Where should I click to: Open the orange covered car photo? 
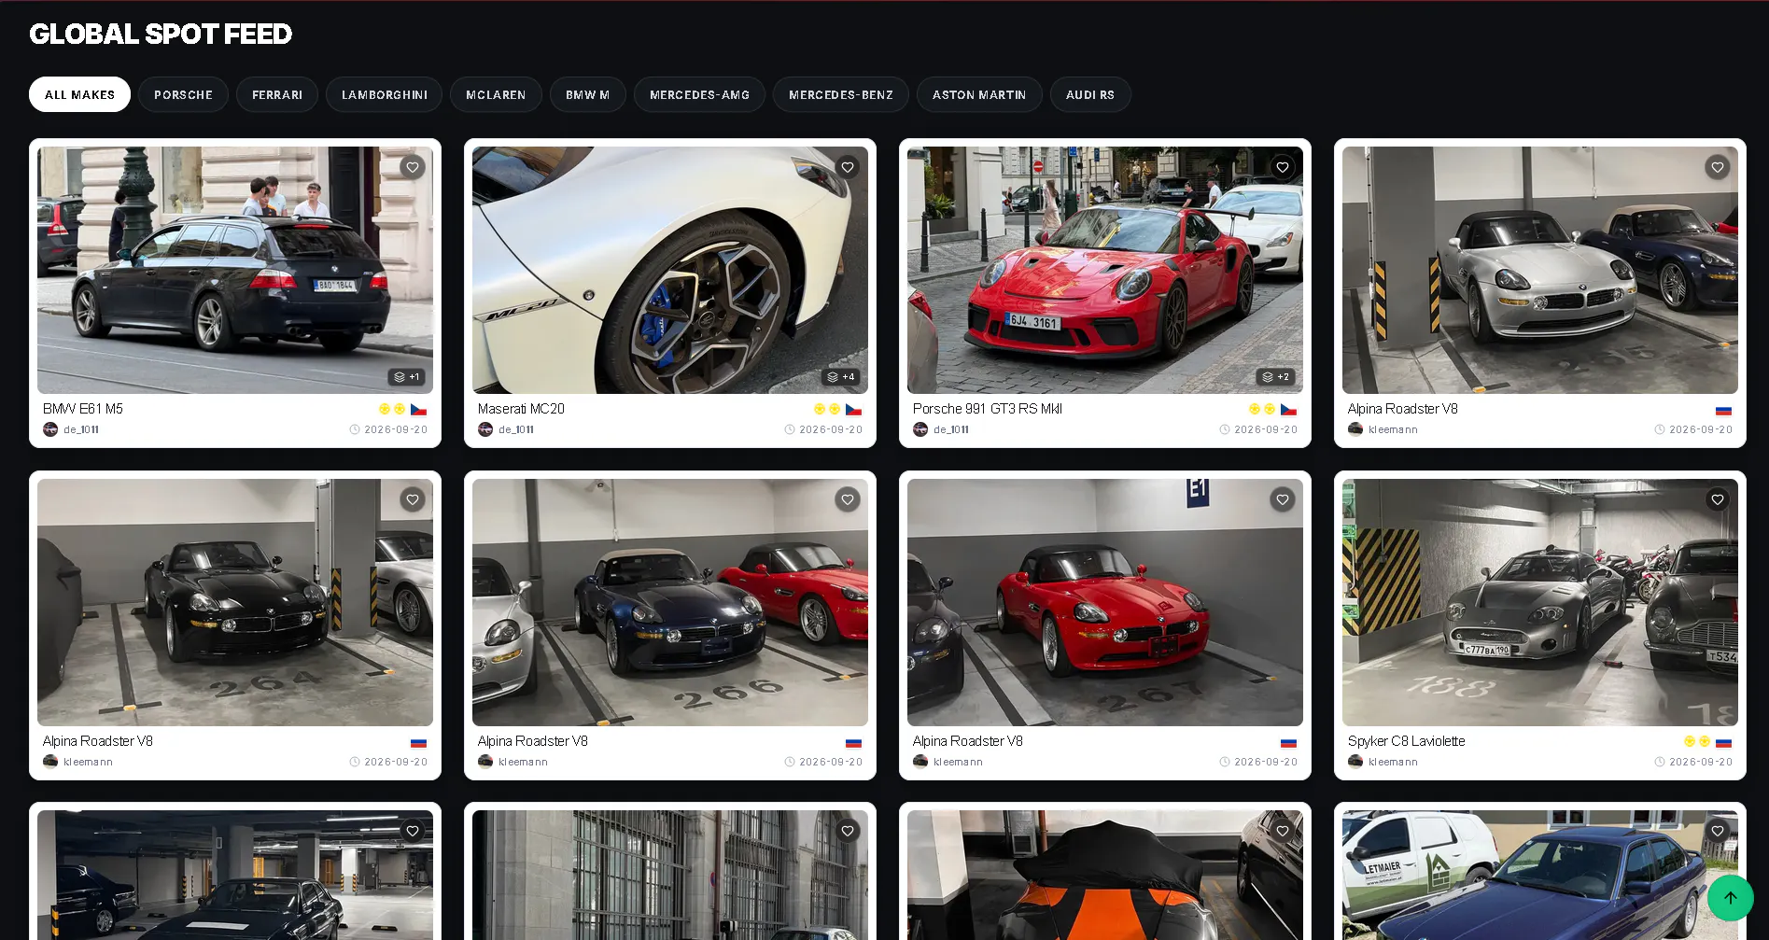(1105, 875)
